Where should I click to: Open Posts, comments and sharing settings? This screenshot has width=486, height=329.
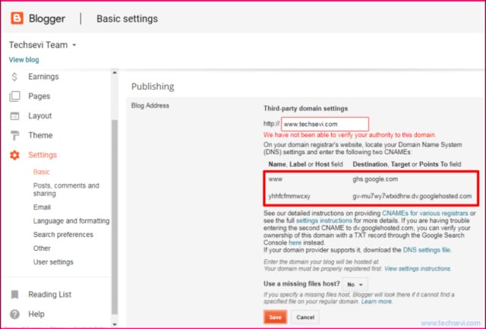tap(66, 189)
